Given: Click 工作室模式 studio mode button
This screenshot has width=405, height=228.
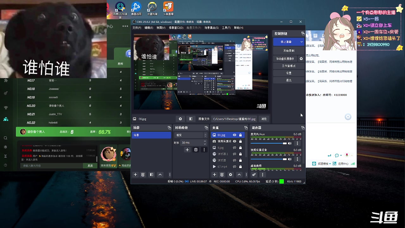Looking at the screenshot, I should pos(289,66).
